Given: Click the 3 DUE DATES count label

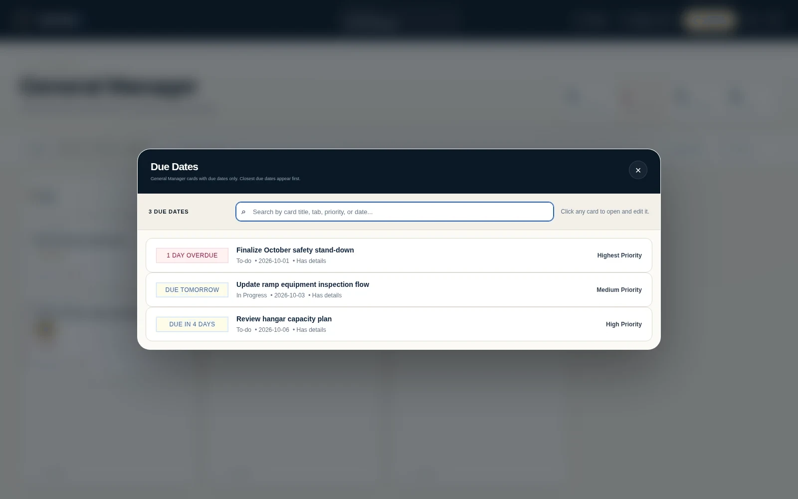Looking at the screenshot, I should click(x=169, y=212).
